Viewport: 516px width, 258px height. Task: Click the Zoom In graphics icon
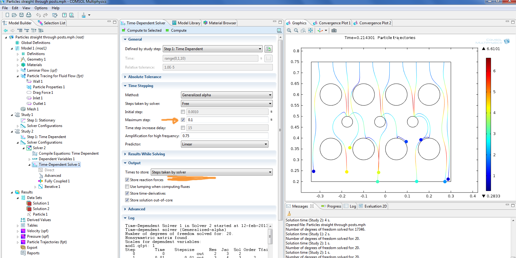[x=289, y=30]
